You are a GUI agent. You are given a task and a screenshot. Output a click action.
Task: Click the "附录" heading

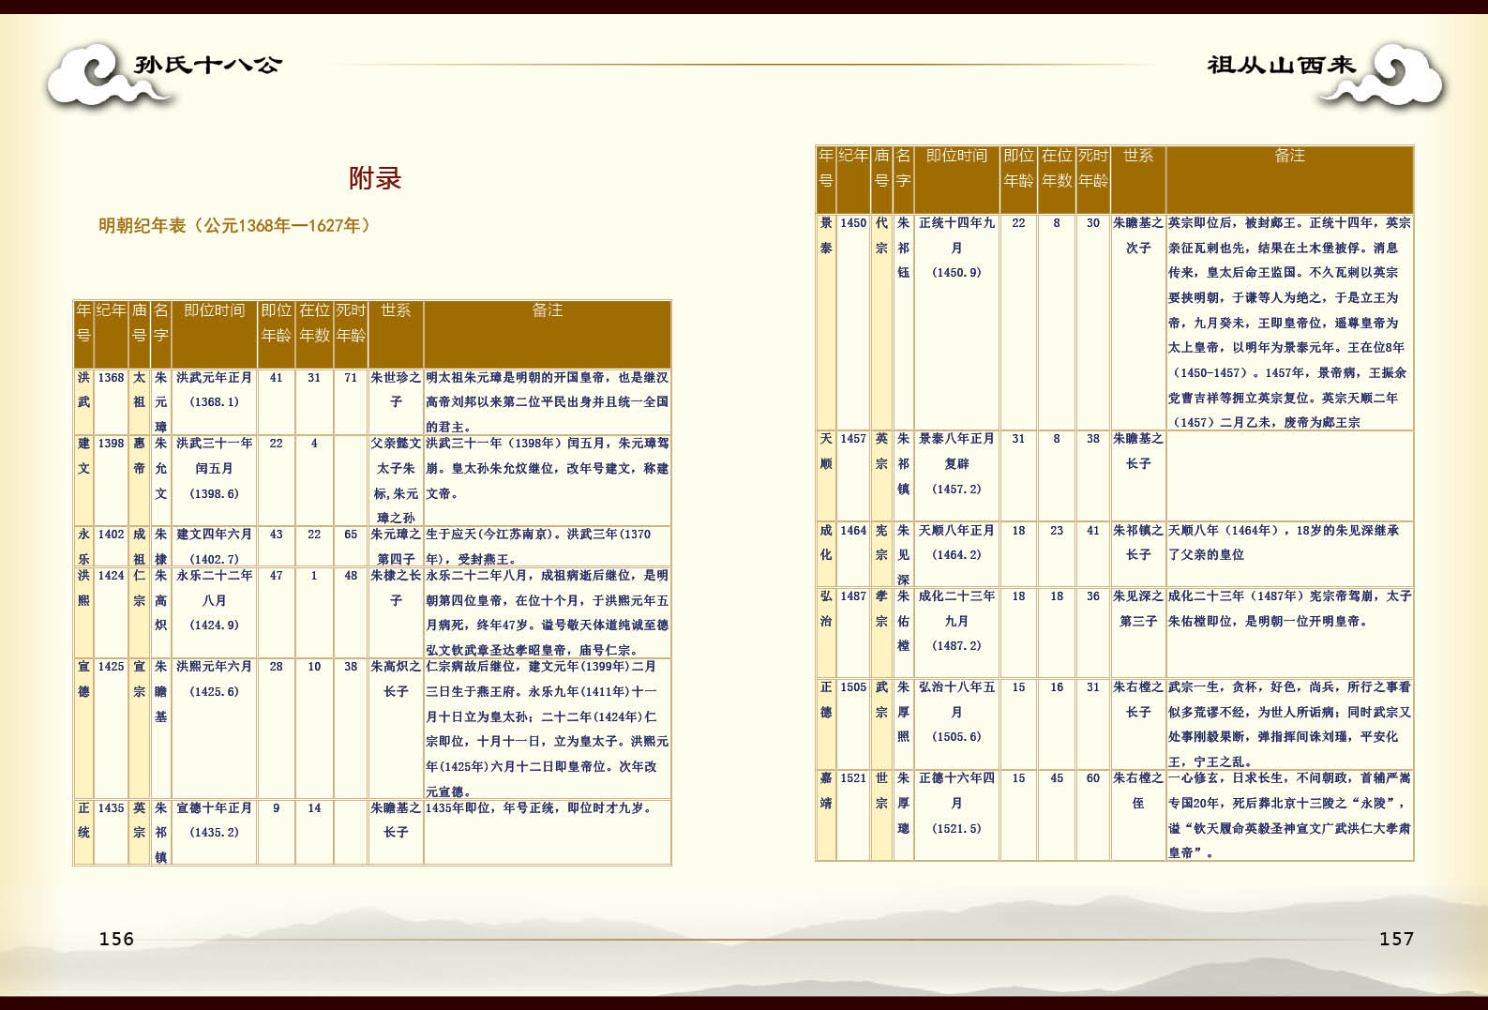pyautogui.click(x=375, y=178)
